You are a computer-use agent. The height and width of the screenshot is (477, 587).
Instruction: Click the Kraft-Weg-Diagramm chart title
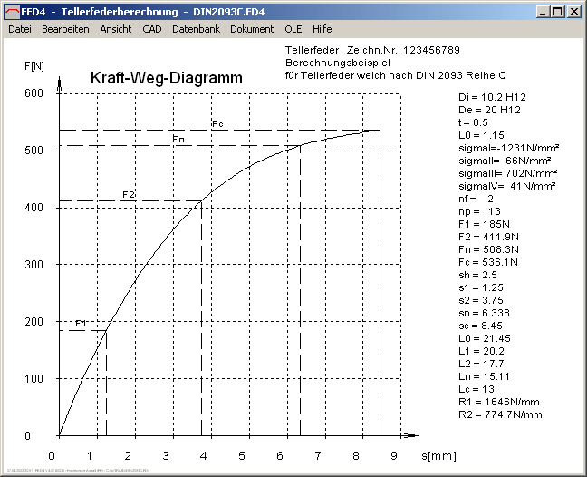coord(167,79)
